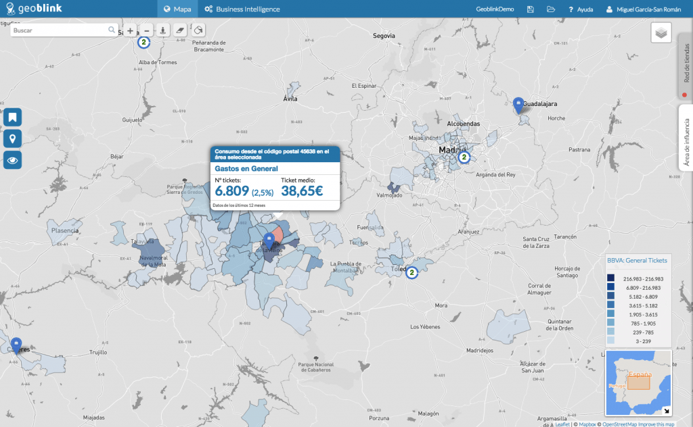
Task: Toggle the eye visibility sidebar button
Action: [12, 160]
